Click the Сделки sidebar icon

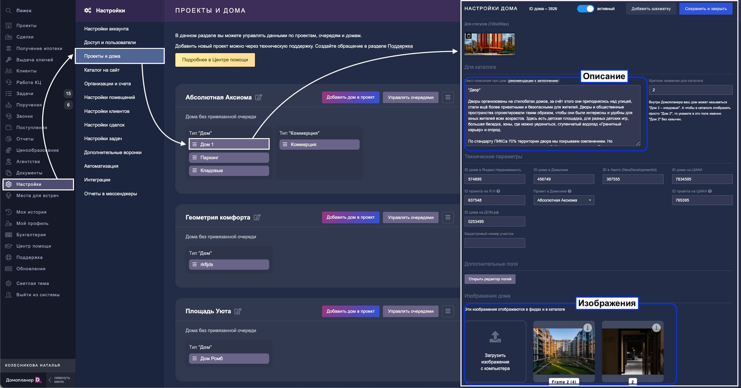click(9, 37)
